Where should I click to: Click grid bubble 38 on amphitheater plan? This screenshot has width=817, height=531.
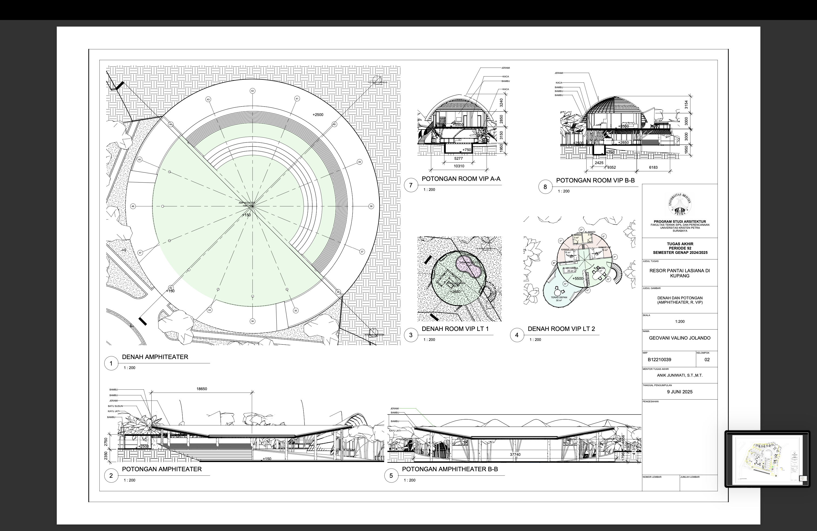pyautogui.click(x=371, y=206)
